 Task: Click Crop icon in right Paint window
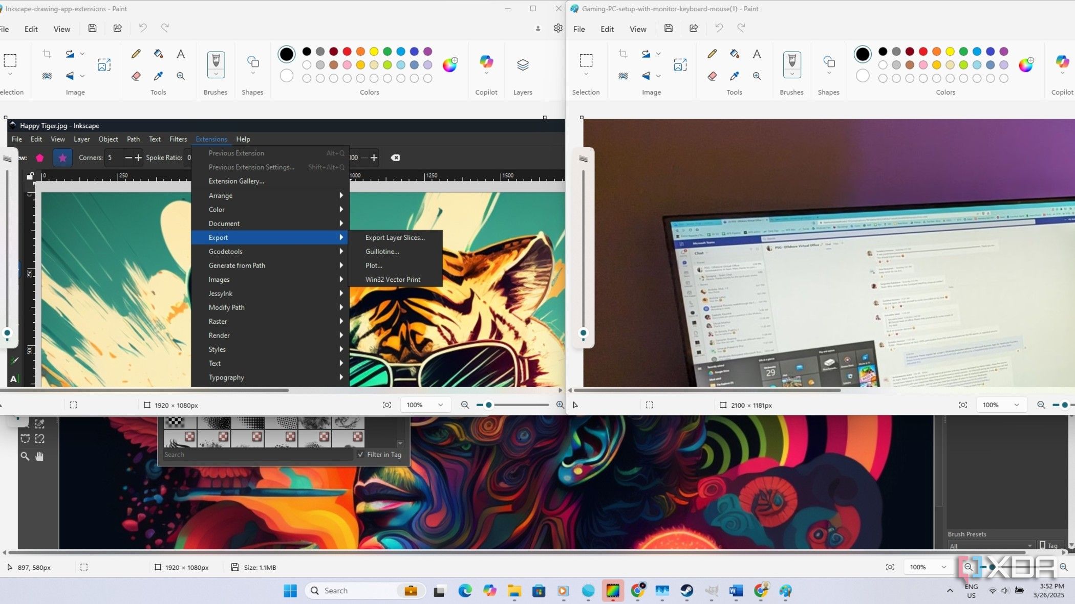coord(623,54)
